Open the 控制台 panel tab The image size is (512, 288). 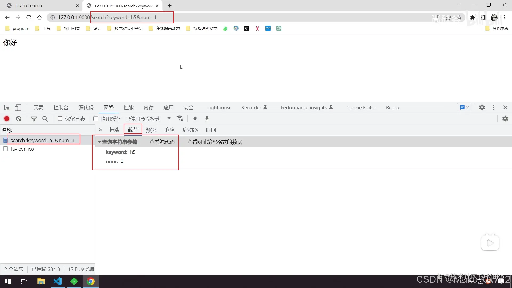point(61,107)
